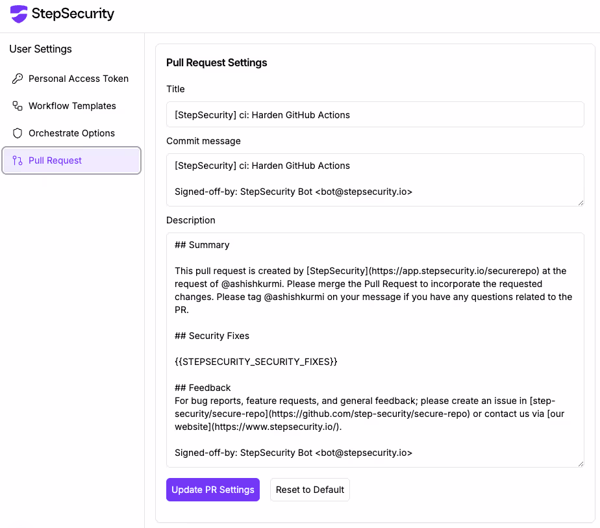Click the www.stepsecurity.io URL text
The image size is (600, 528).
(x=275, y=427)
